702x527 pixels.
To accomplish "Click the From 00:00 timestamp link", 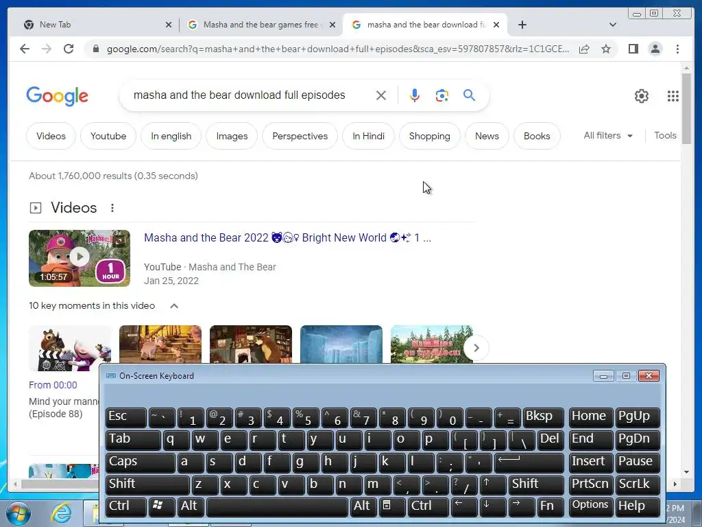I will (x=53, y=385).
